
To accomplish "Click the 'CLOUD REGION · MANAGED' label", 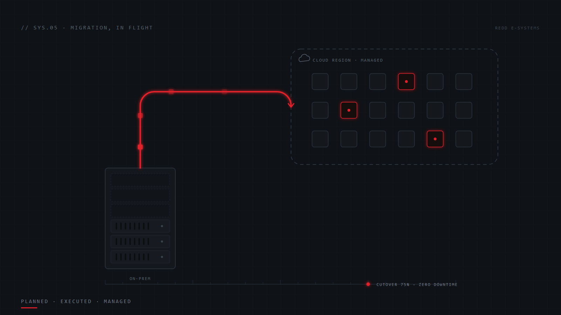I will [348, 60].
